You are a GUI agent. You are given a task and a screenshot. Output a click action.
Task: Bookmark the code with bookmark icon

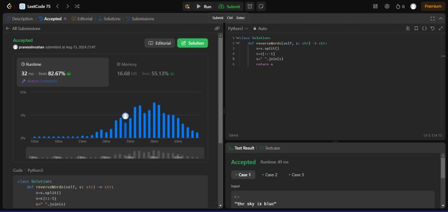[416, 28]
